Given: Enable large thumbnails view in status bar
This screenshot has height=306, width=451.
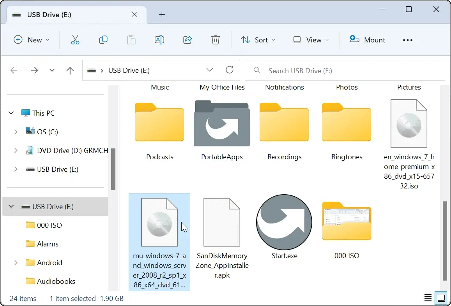Looking at the screenshot, I should 441,297.
